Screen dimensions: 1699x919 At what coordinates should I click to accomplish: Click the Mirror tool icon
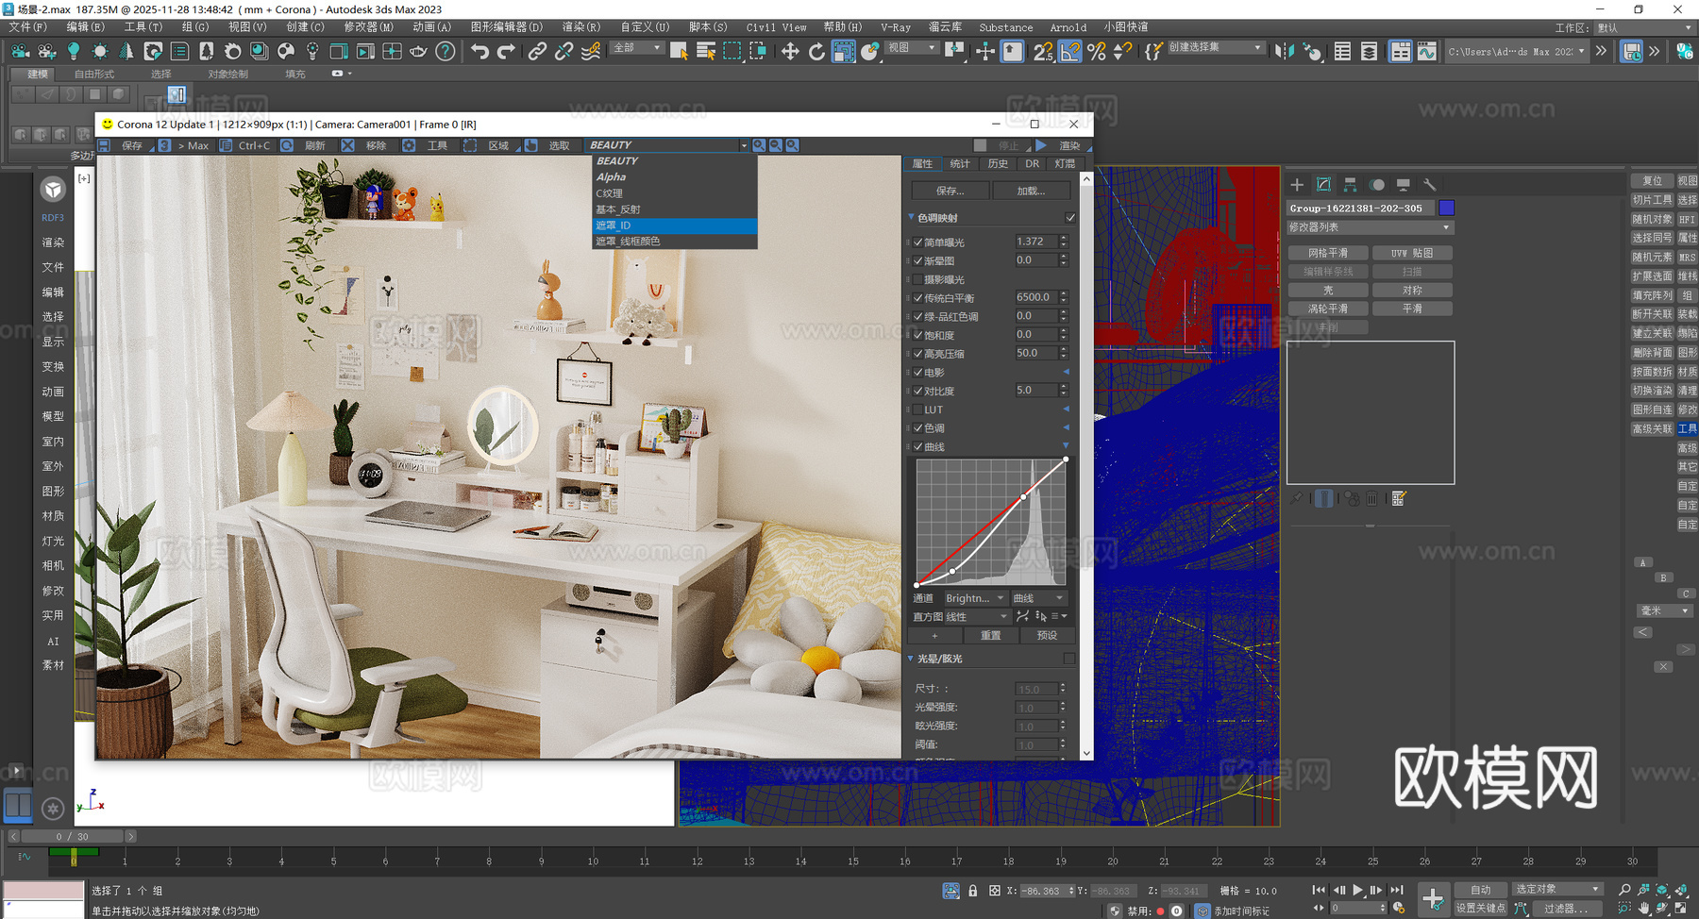tap(1284, 51)
